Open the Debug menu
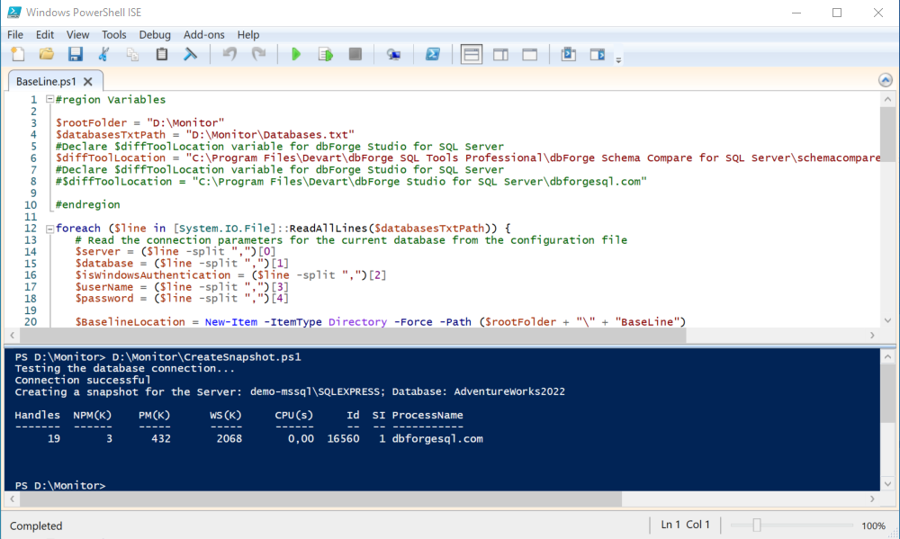Image resolution: width=900 pixels, height=539 pixels. [x=155, y=35]
